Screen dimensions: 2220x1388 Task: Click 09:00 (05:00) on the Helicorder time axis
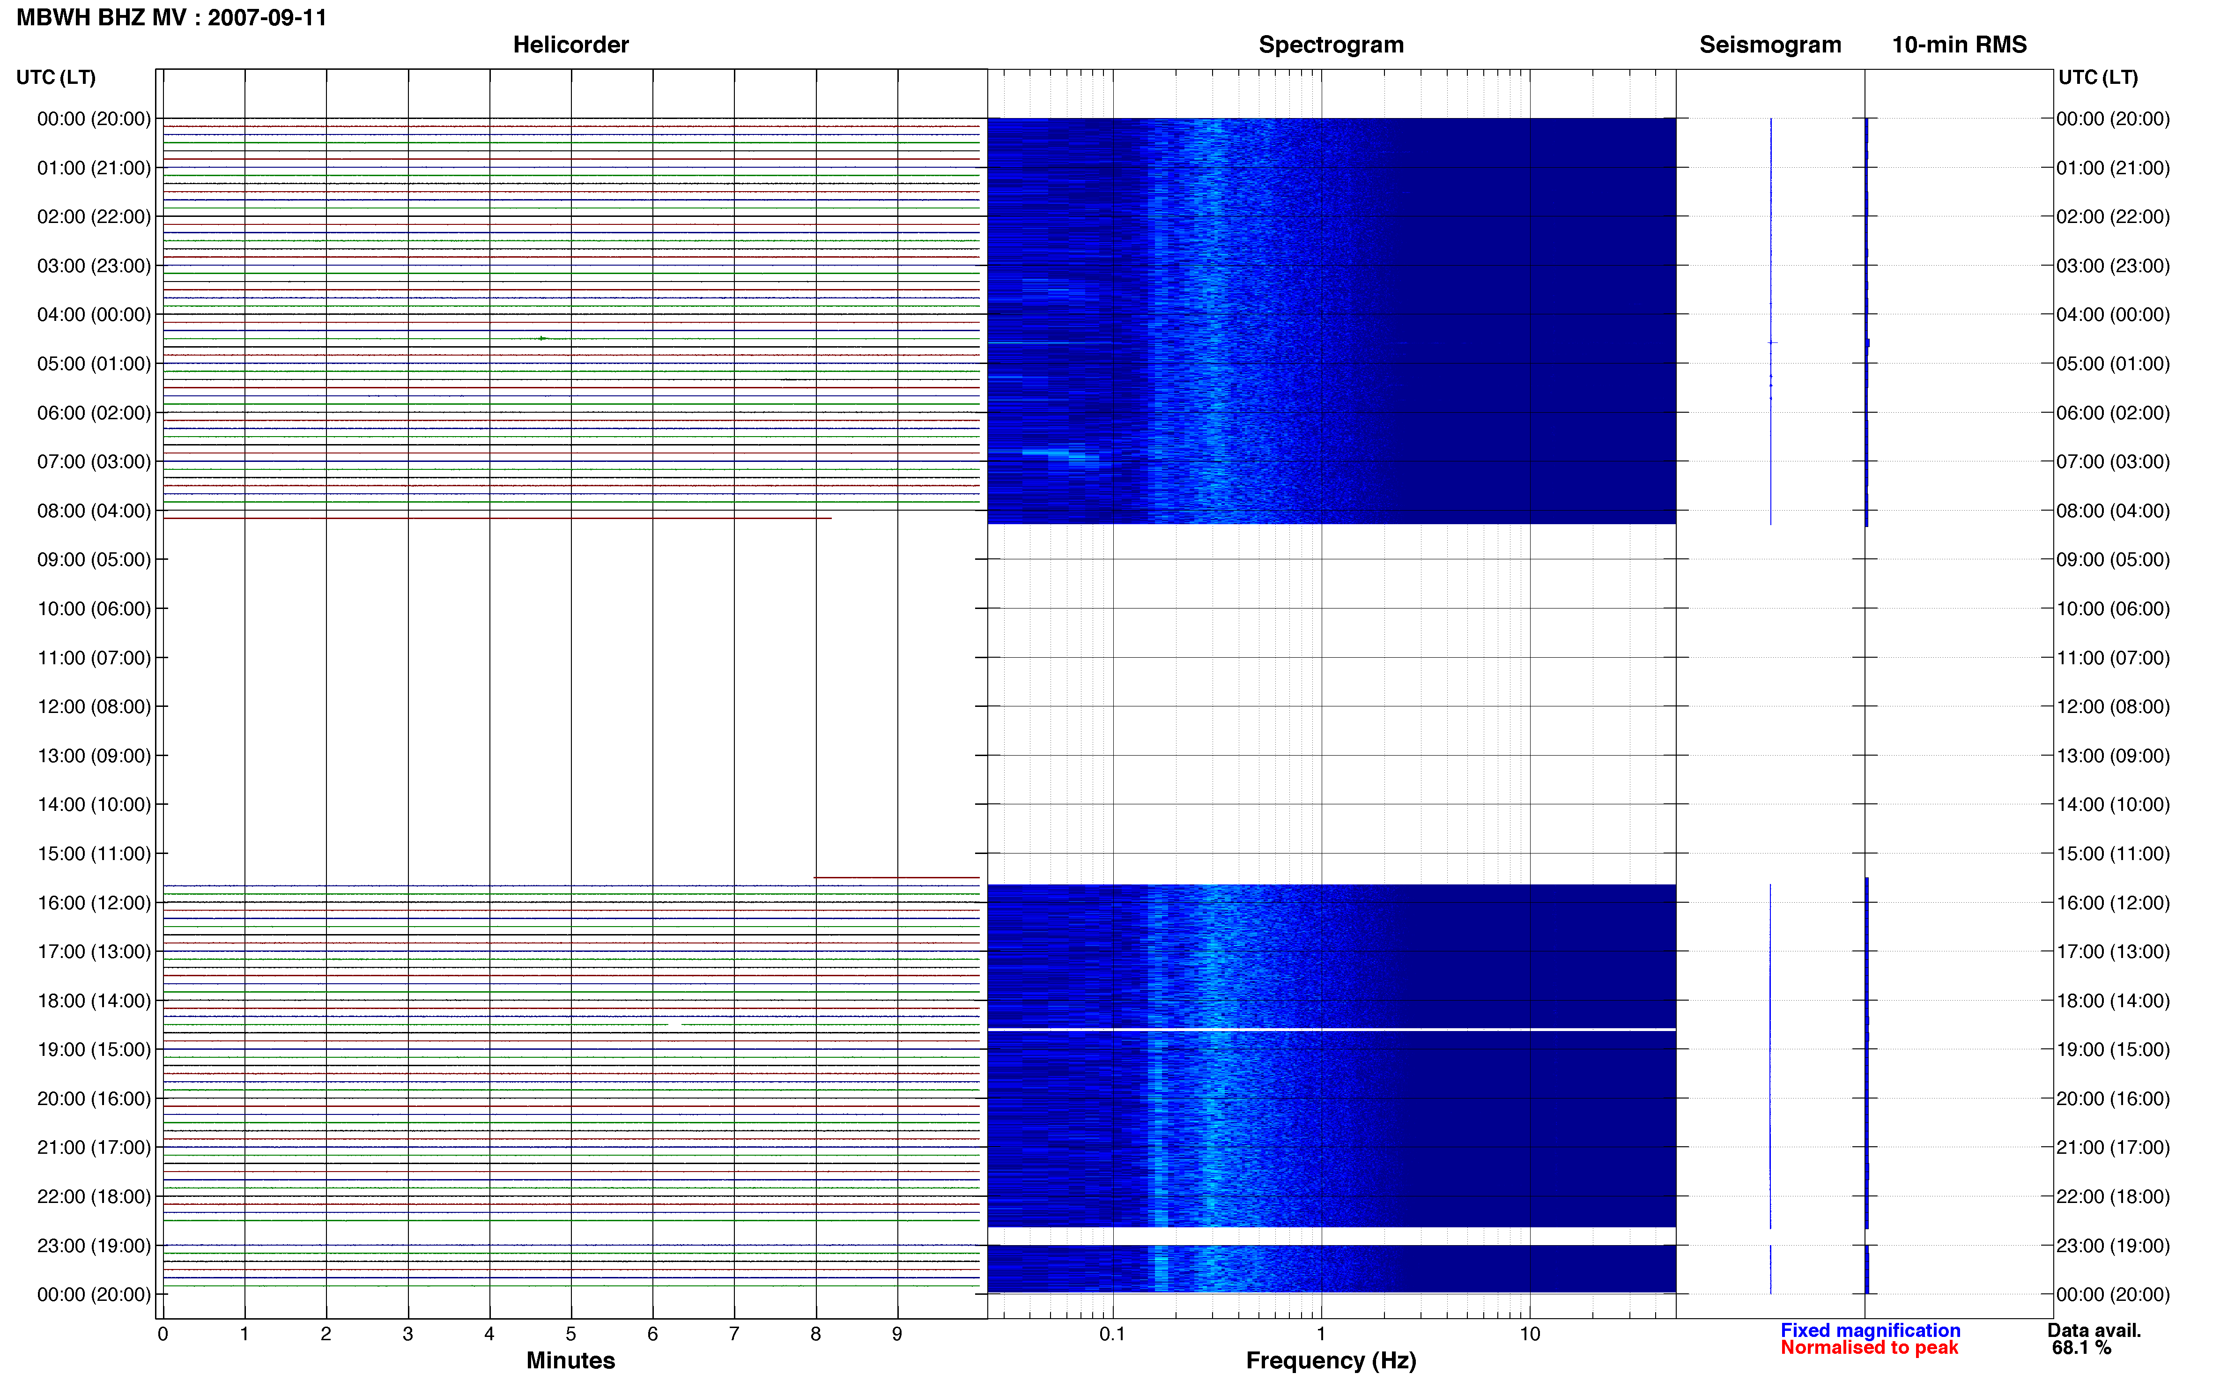click(x=94, y=560)
